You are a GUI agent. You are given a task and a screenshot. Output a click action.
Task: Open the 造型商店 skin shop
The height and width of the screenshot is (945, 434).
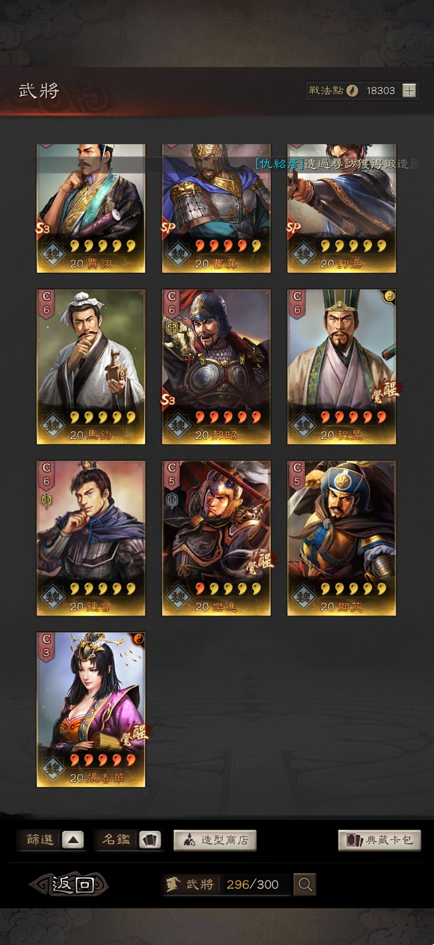[x=215, y=840]
